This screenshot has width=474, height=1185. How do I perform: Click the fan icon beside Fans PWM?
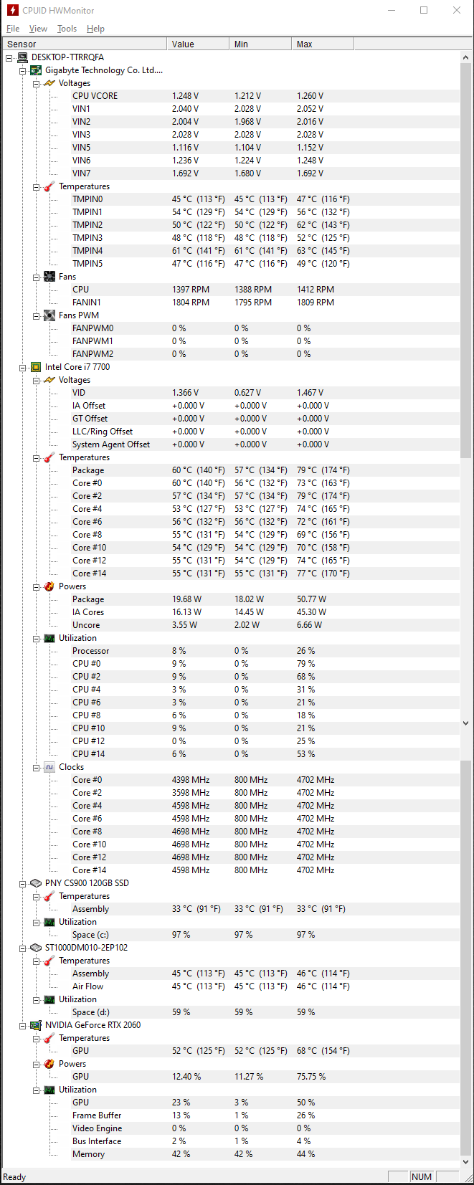(49, 315)
